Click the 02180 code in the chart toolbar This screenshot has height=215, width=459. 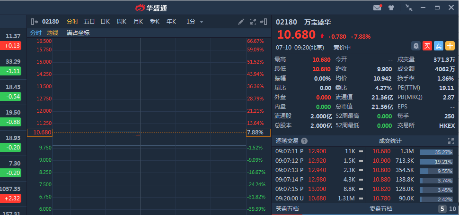pyautogui.click(x=50, y=22)
